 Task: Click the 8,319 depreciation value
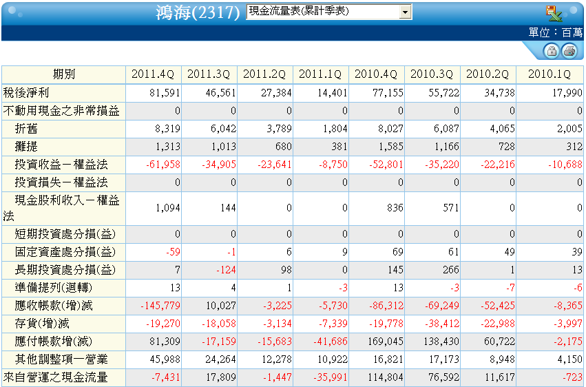167,129
